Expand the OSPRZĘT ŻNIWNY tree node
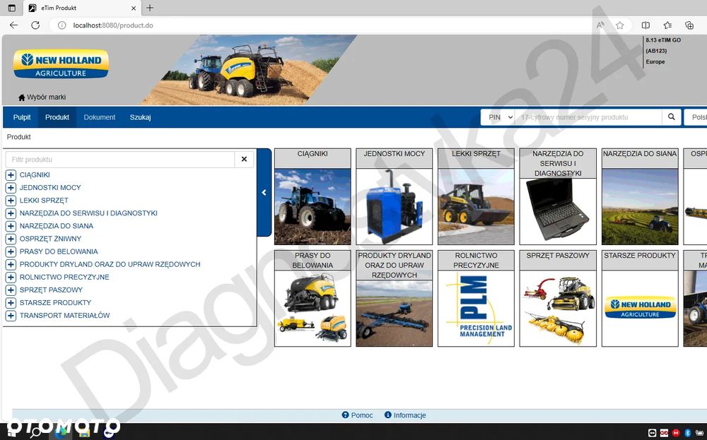 click(x=11, y=239)
